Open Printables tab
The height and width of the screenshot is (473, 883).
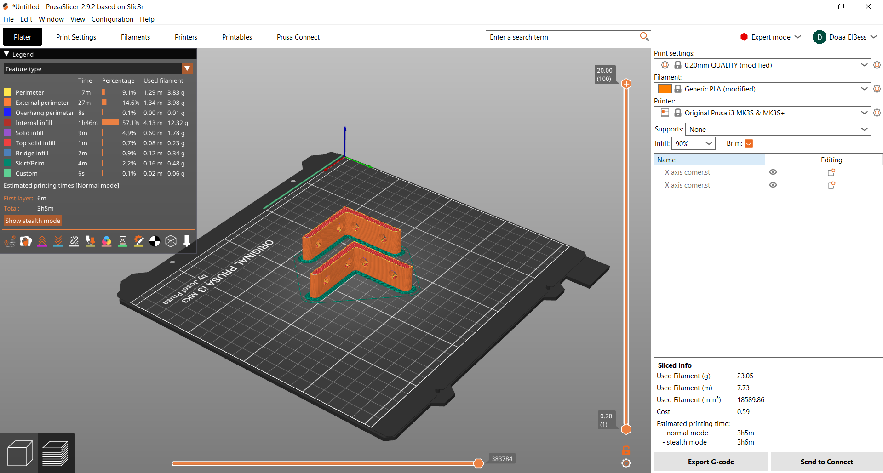tap(237, 37)
